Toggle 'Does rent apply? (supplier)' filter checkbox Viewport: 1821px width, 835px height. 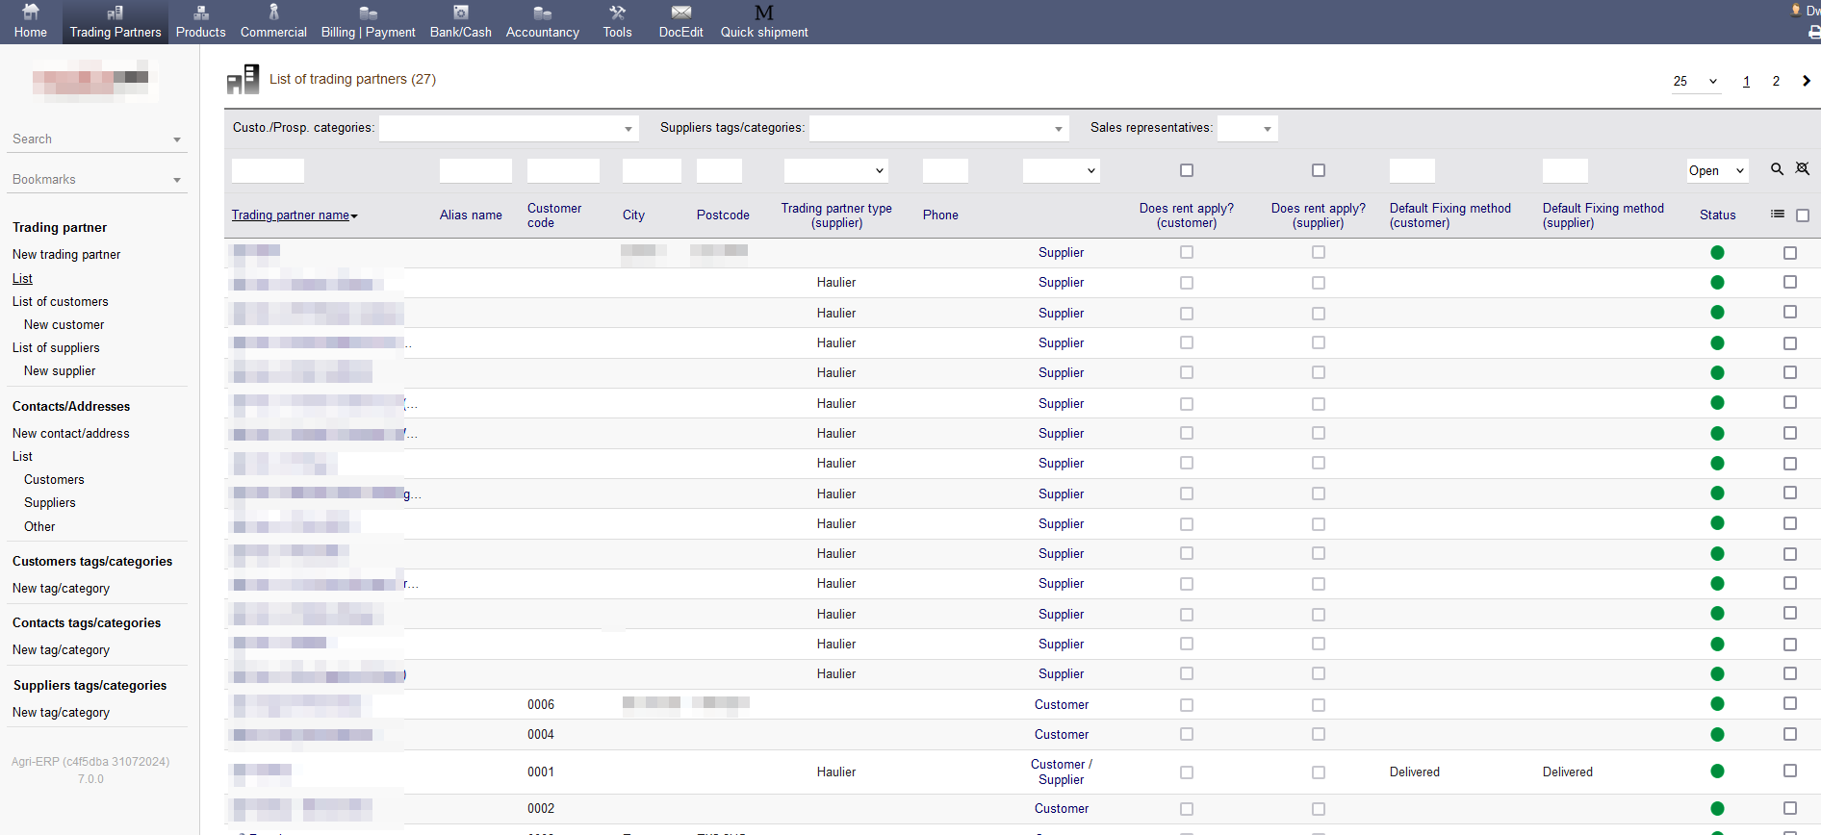(x=1319, y=170)
